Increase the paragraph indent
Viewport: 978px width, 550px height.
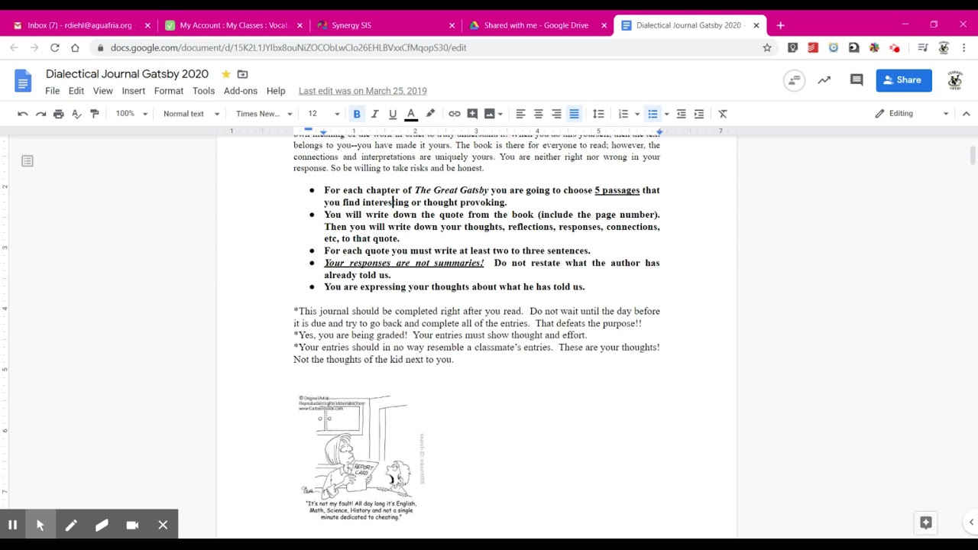tap(699, 114)
